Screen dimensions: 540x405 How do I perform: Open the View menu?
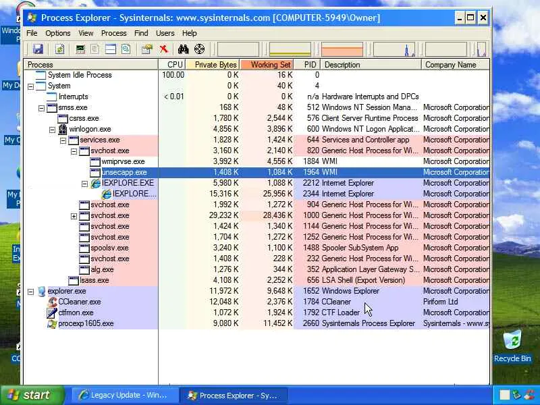tap(86, 33)
